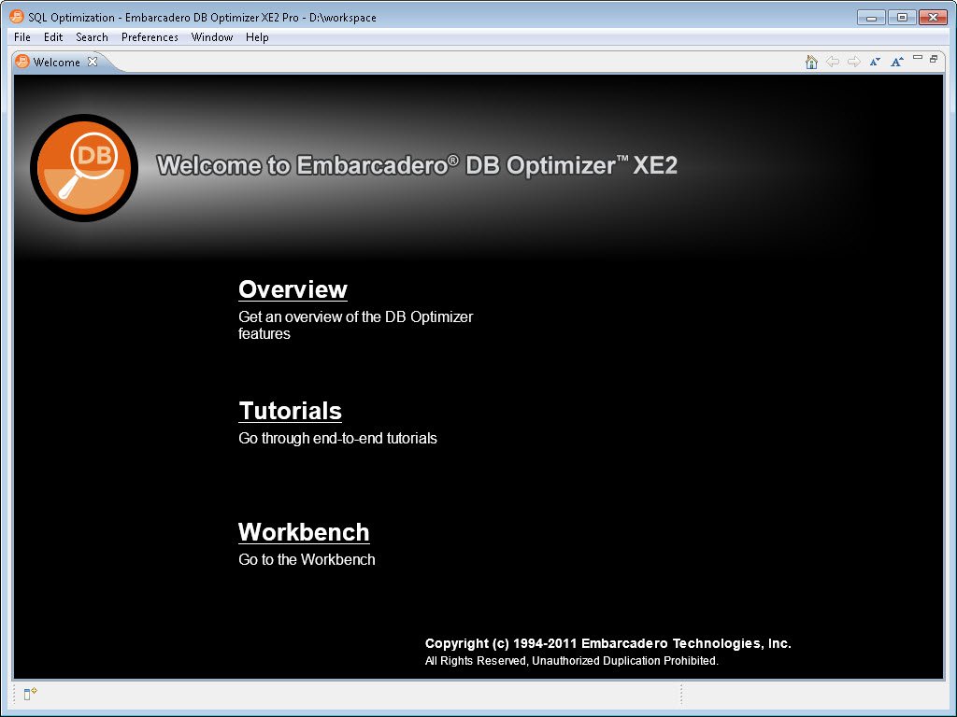Open the Preferences menu
The height and width of the screenshot is (717, 957).
tap(150, 37)
